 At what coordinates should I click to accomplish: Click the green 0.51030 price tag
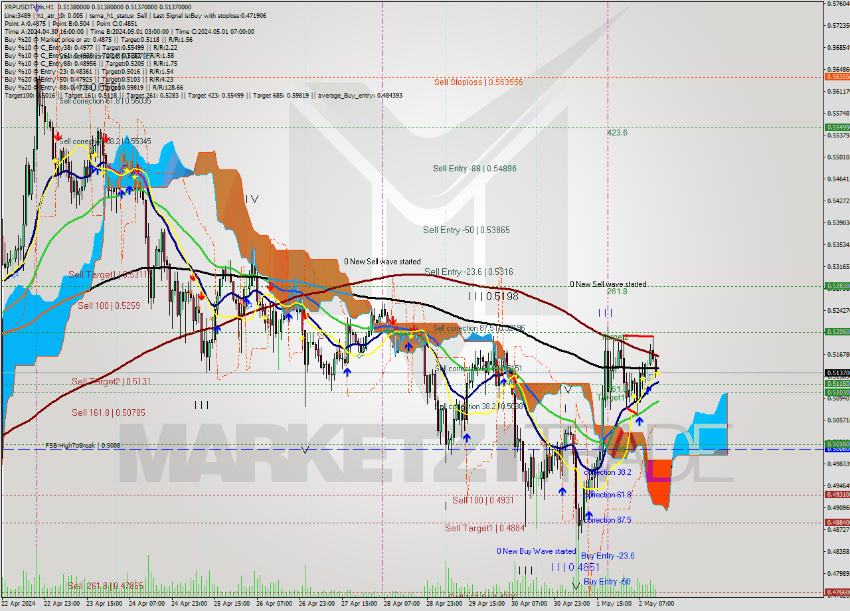click(837, 392)
